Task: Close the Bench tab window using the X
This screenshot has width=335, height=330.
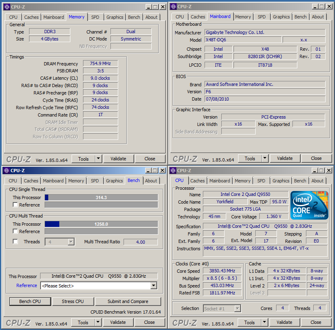Action: click(162, 171)
